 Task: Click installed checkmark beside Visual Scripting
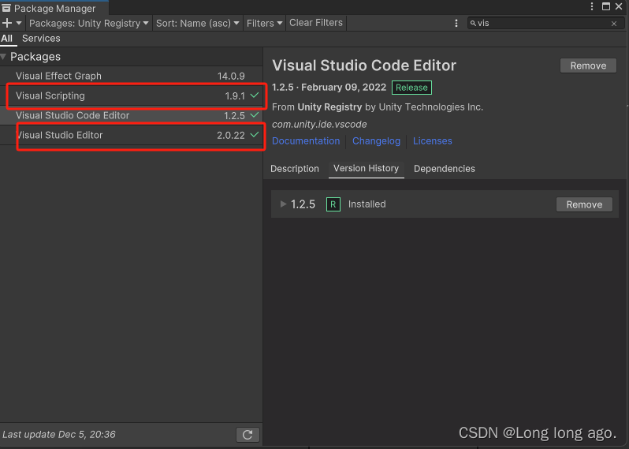255,95
